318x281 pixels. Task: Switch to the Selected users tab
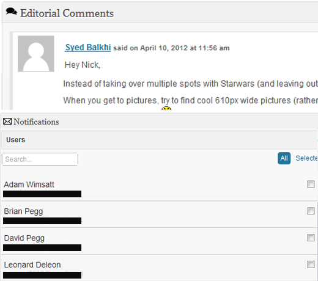306,158
